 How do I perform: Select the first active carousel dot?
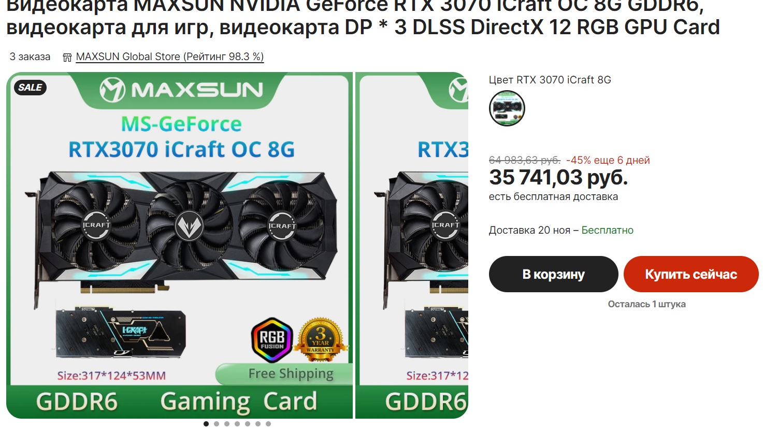click(206, 424)
